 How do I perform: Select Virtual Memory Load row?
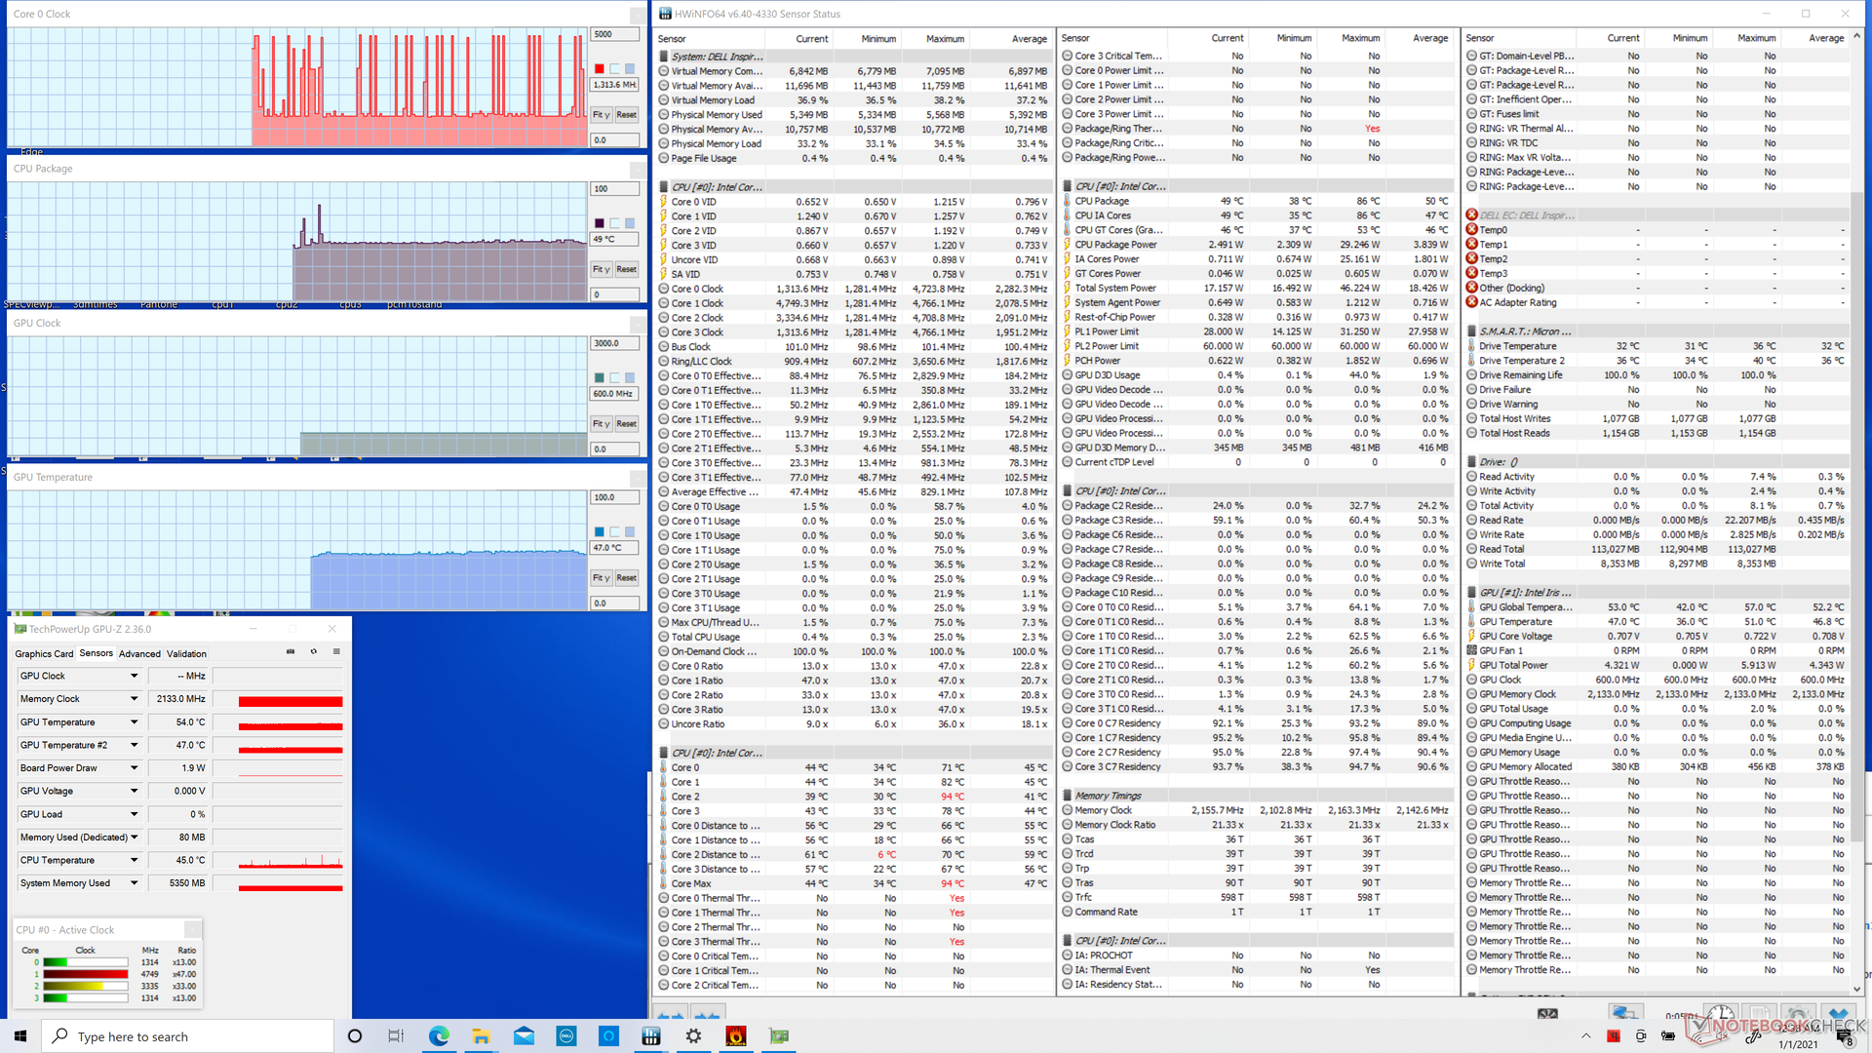(x=853, y=100)
